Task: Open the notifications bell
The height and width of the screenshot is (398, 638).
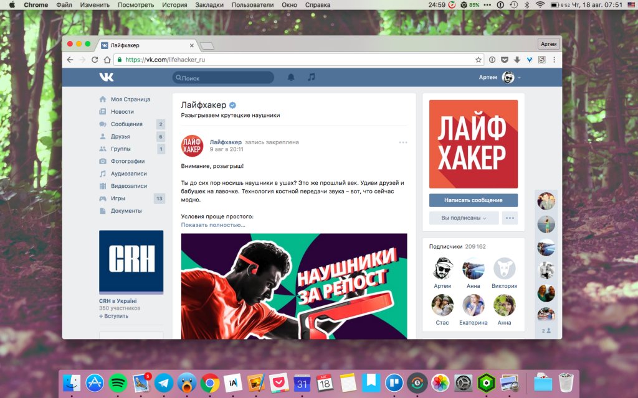Action: point(291,77)
